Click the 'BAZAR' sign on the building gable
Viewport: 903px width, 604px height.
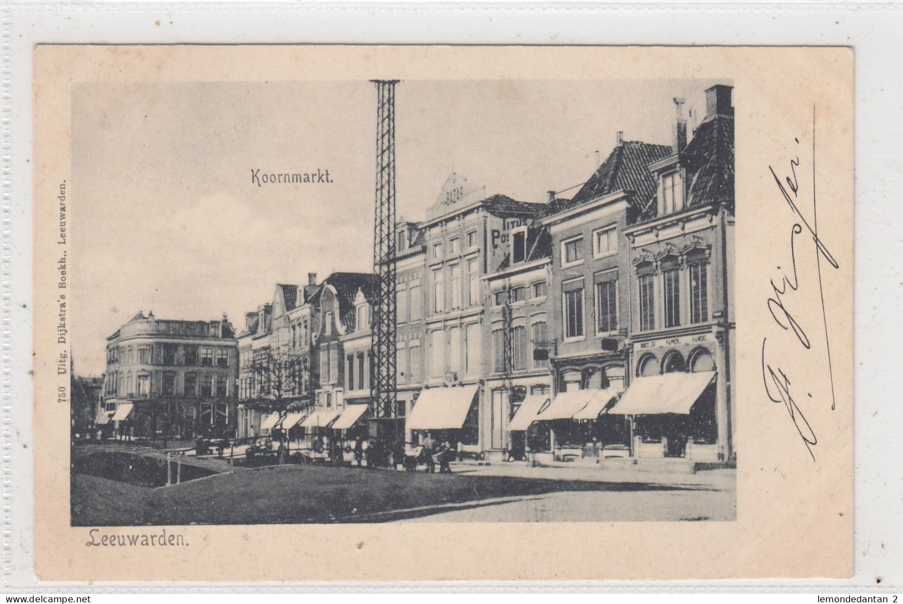click(455, 197)
